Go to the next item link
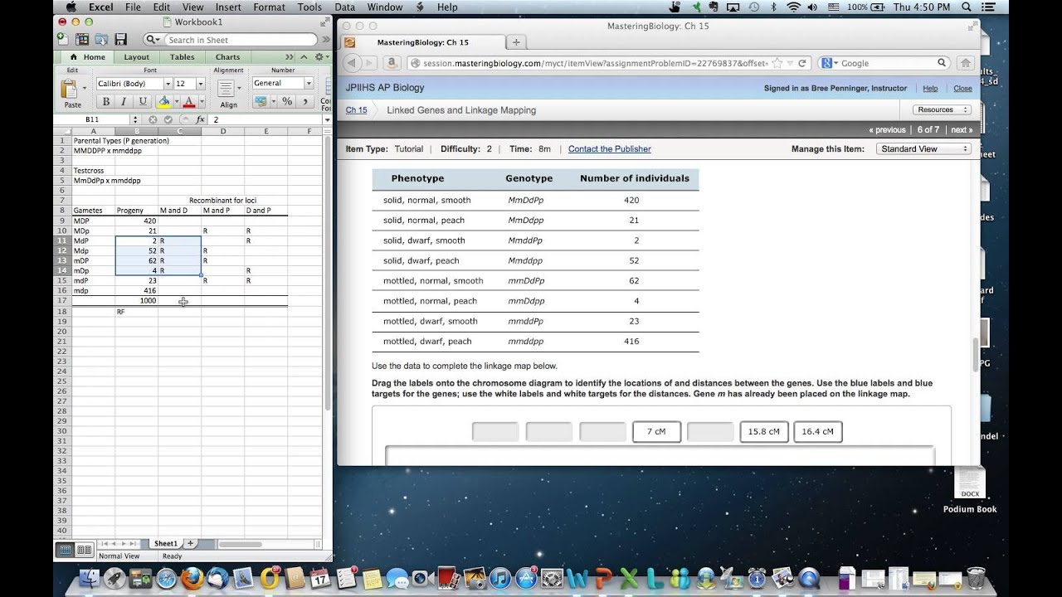Image resolution: width=1062 pixels, height=597 pixels. (962, 130)
